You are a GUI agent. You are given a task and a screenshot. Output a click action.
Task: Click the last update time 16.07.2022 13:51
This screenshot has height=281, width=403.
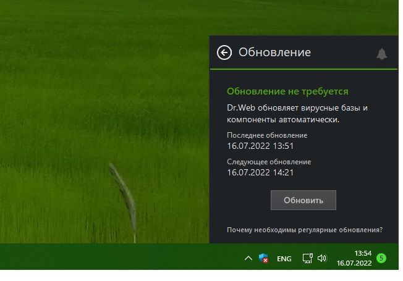point(260,146)
